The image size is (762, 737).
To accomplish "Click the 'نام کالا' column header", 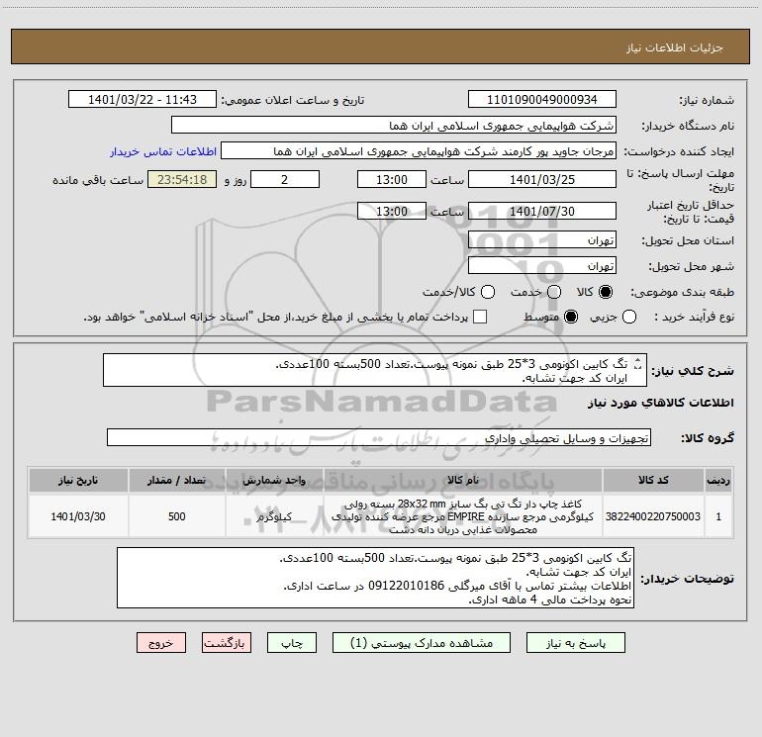I will coord(463,481).
